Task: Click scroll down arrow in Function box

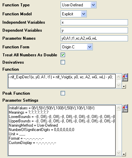Action: 118,85
